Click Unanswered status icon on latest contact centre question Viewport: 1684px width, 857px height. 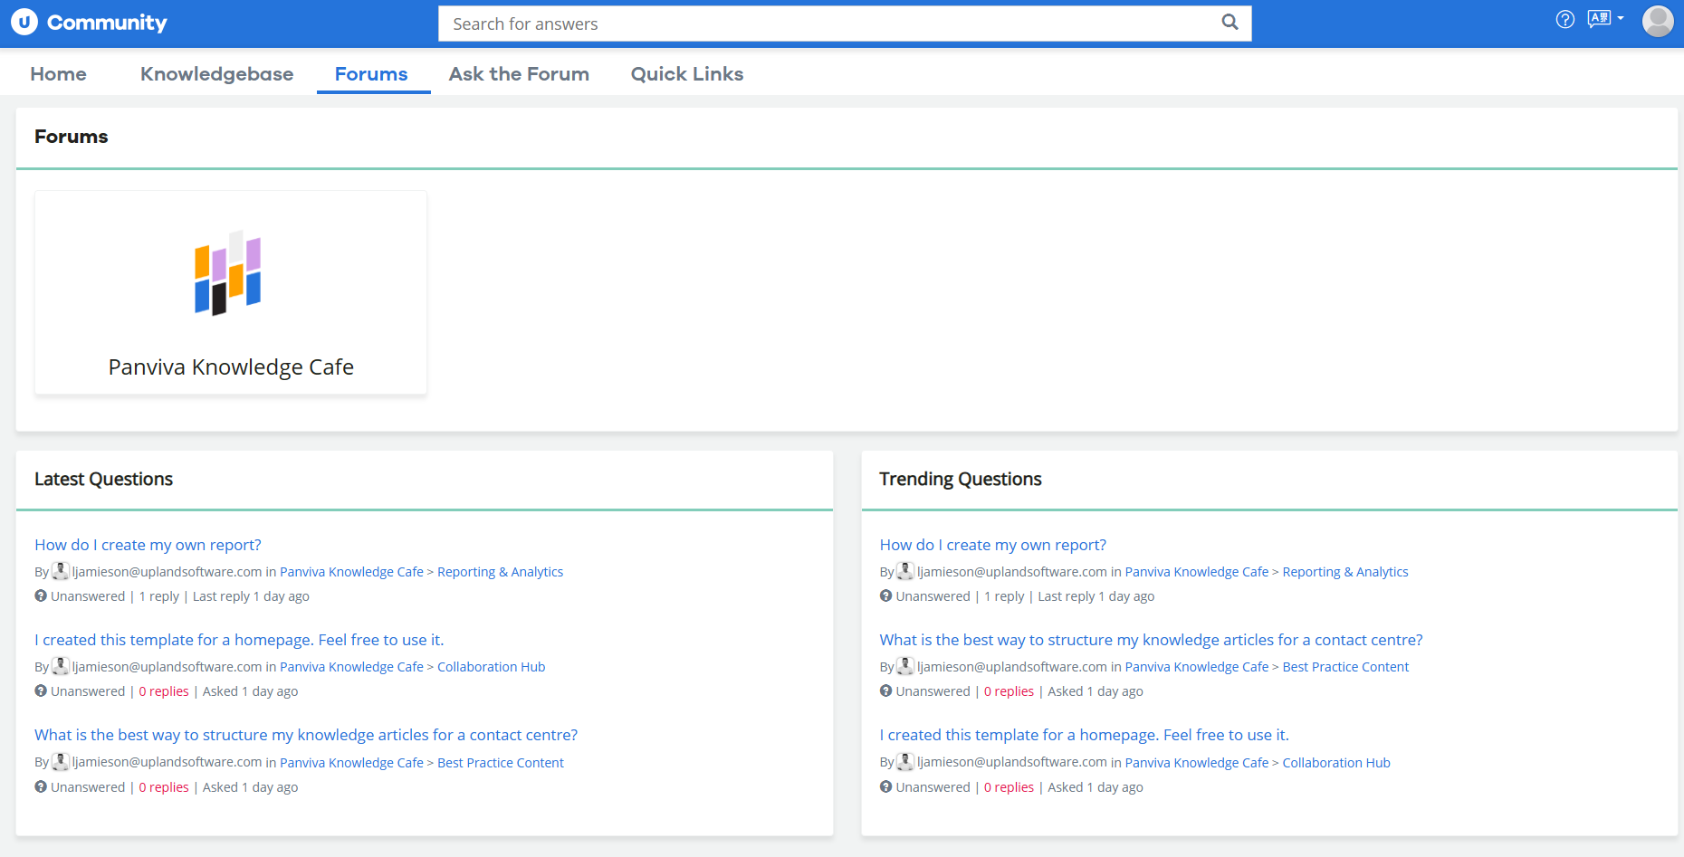(x=41, y=786)
